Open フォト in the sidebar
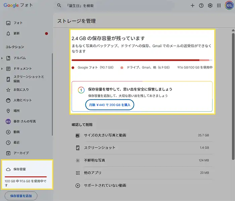The image size is (235, 201). pyautogui.click(x=18, y=23)
